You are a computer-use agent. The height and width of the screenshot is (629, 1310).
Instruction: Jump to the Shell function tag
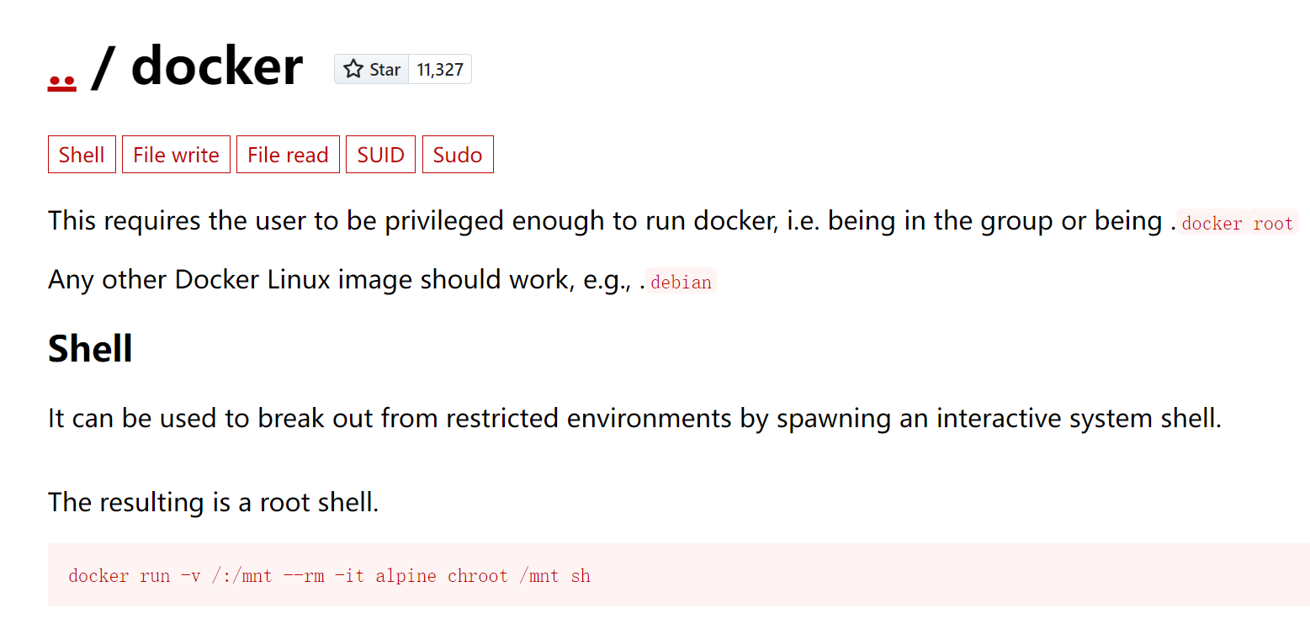82,155
